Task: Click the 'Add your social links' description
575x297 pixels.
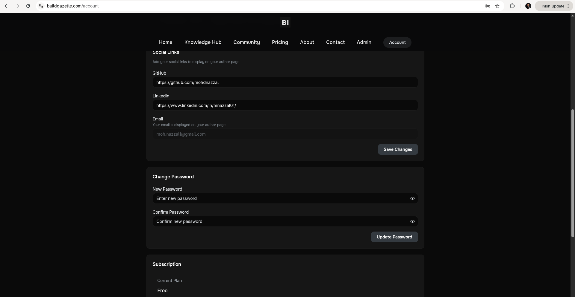Action: (196, 62)
